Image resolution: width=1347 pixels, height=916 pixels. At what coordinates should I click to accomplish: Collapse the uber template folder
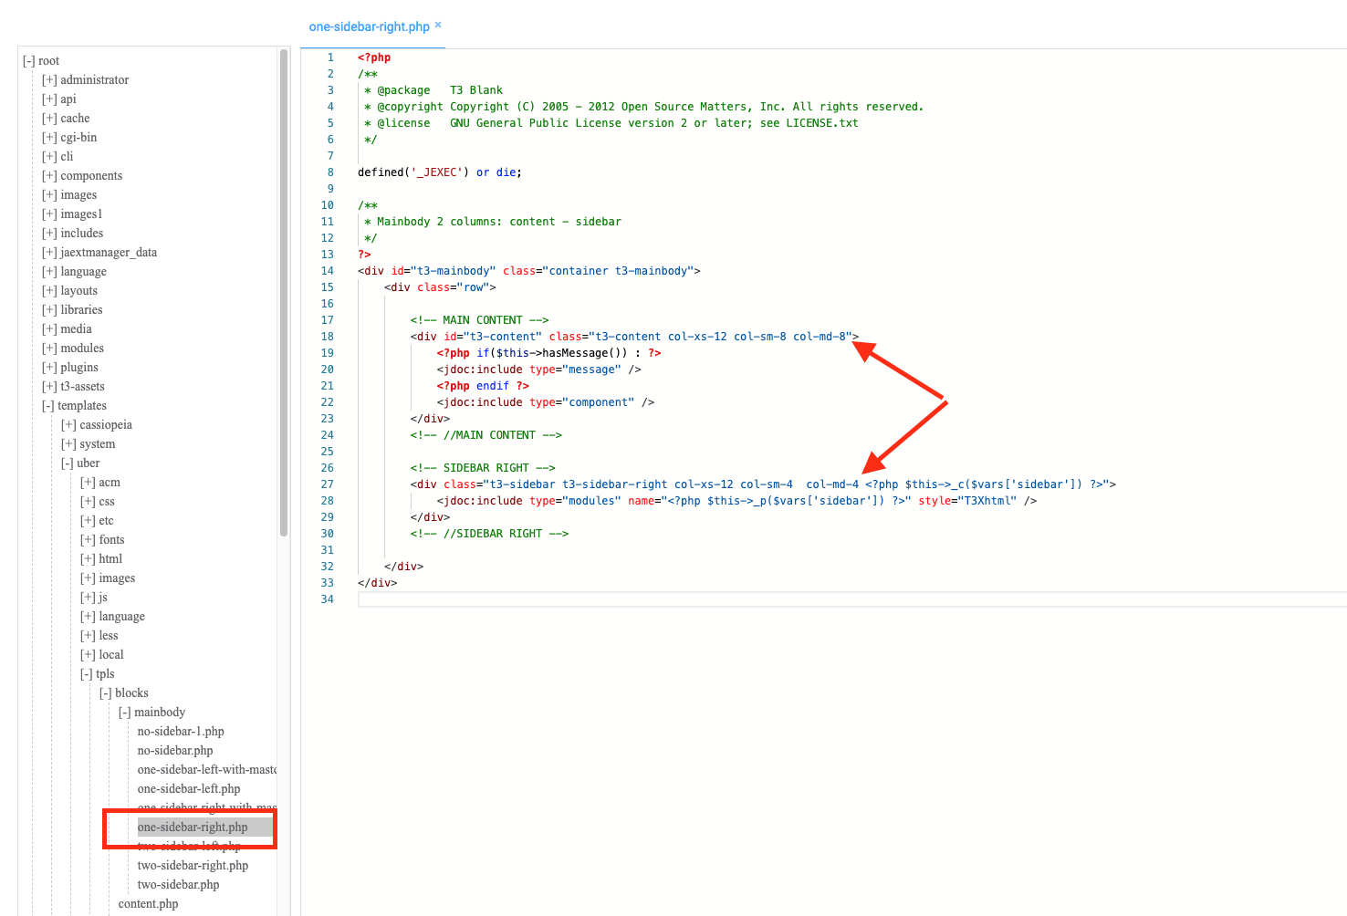pos(68,463)
